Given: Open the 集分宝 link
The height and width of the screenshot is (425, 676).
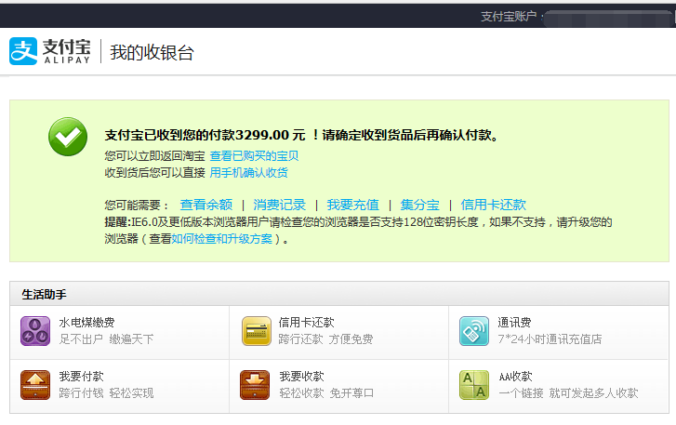Looking at the screenshot, I should 419,205.
